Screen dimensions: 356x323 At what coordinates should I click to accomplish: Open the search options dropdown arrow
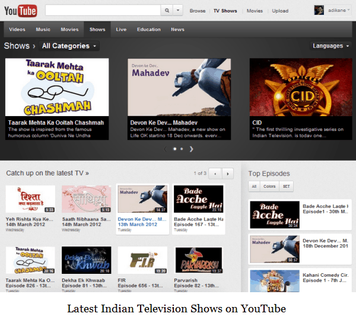pyautogui.click(x=178, y=11)
